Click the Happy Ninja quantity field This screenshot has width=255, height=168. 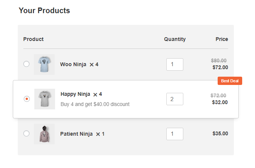(175, 99)
